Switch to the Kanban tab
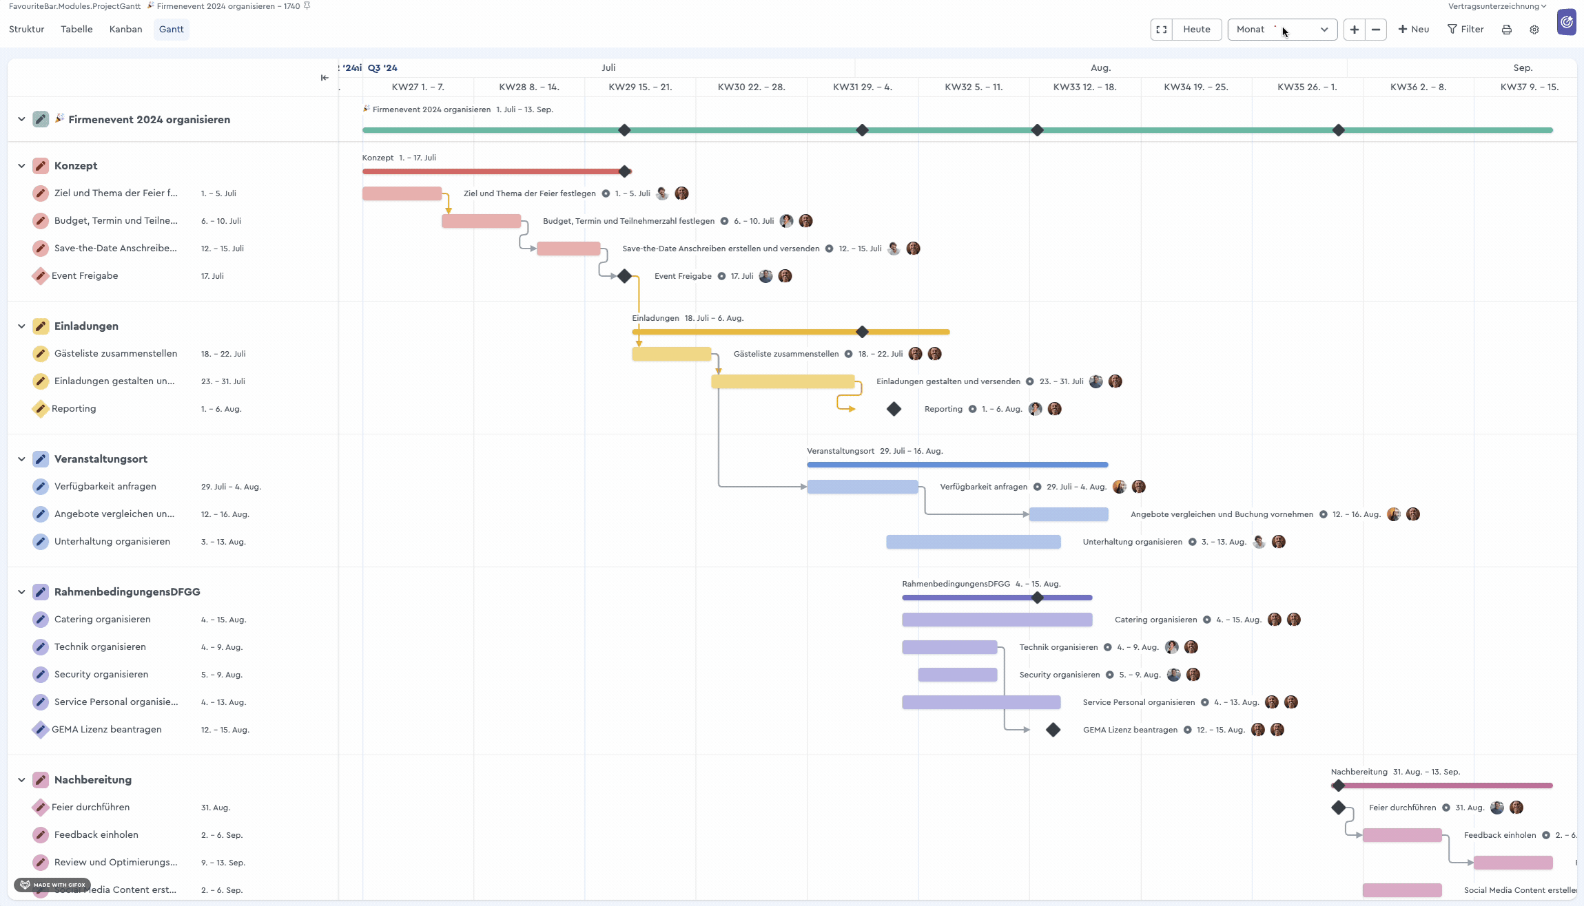The image size is (1584, 906). [125, 29]
